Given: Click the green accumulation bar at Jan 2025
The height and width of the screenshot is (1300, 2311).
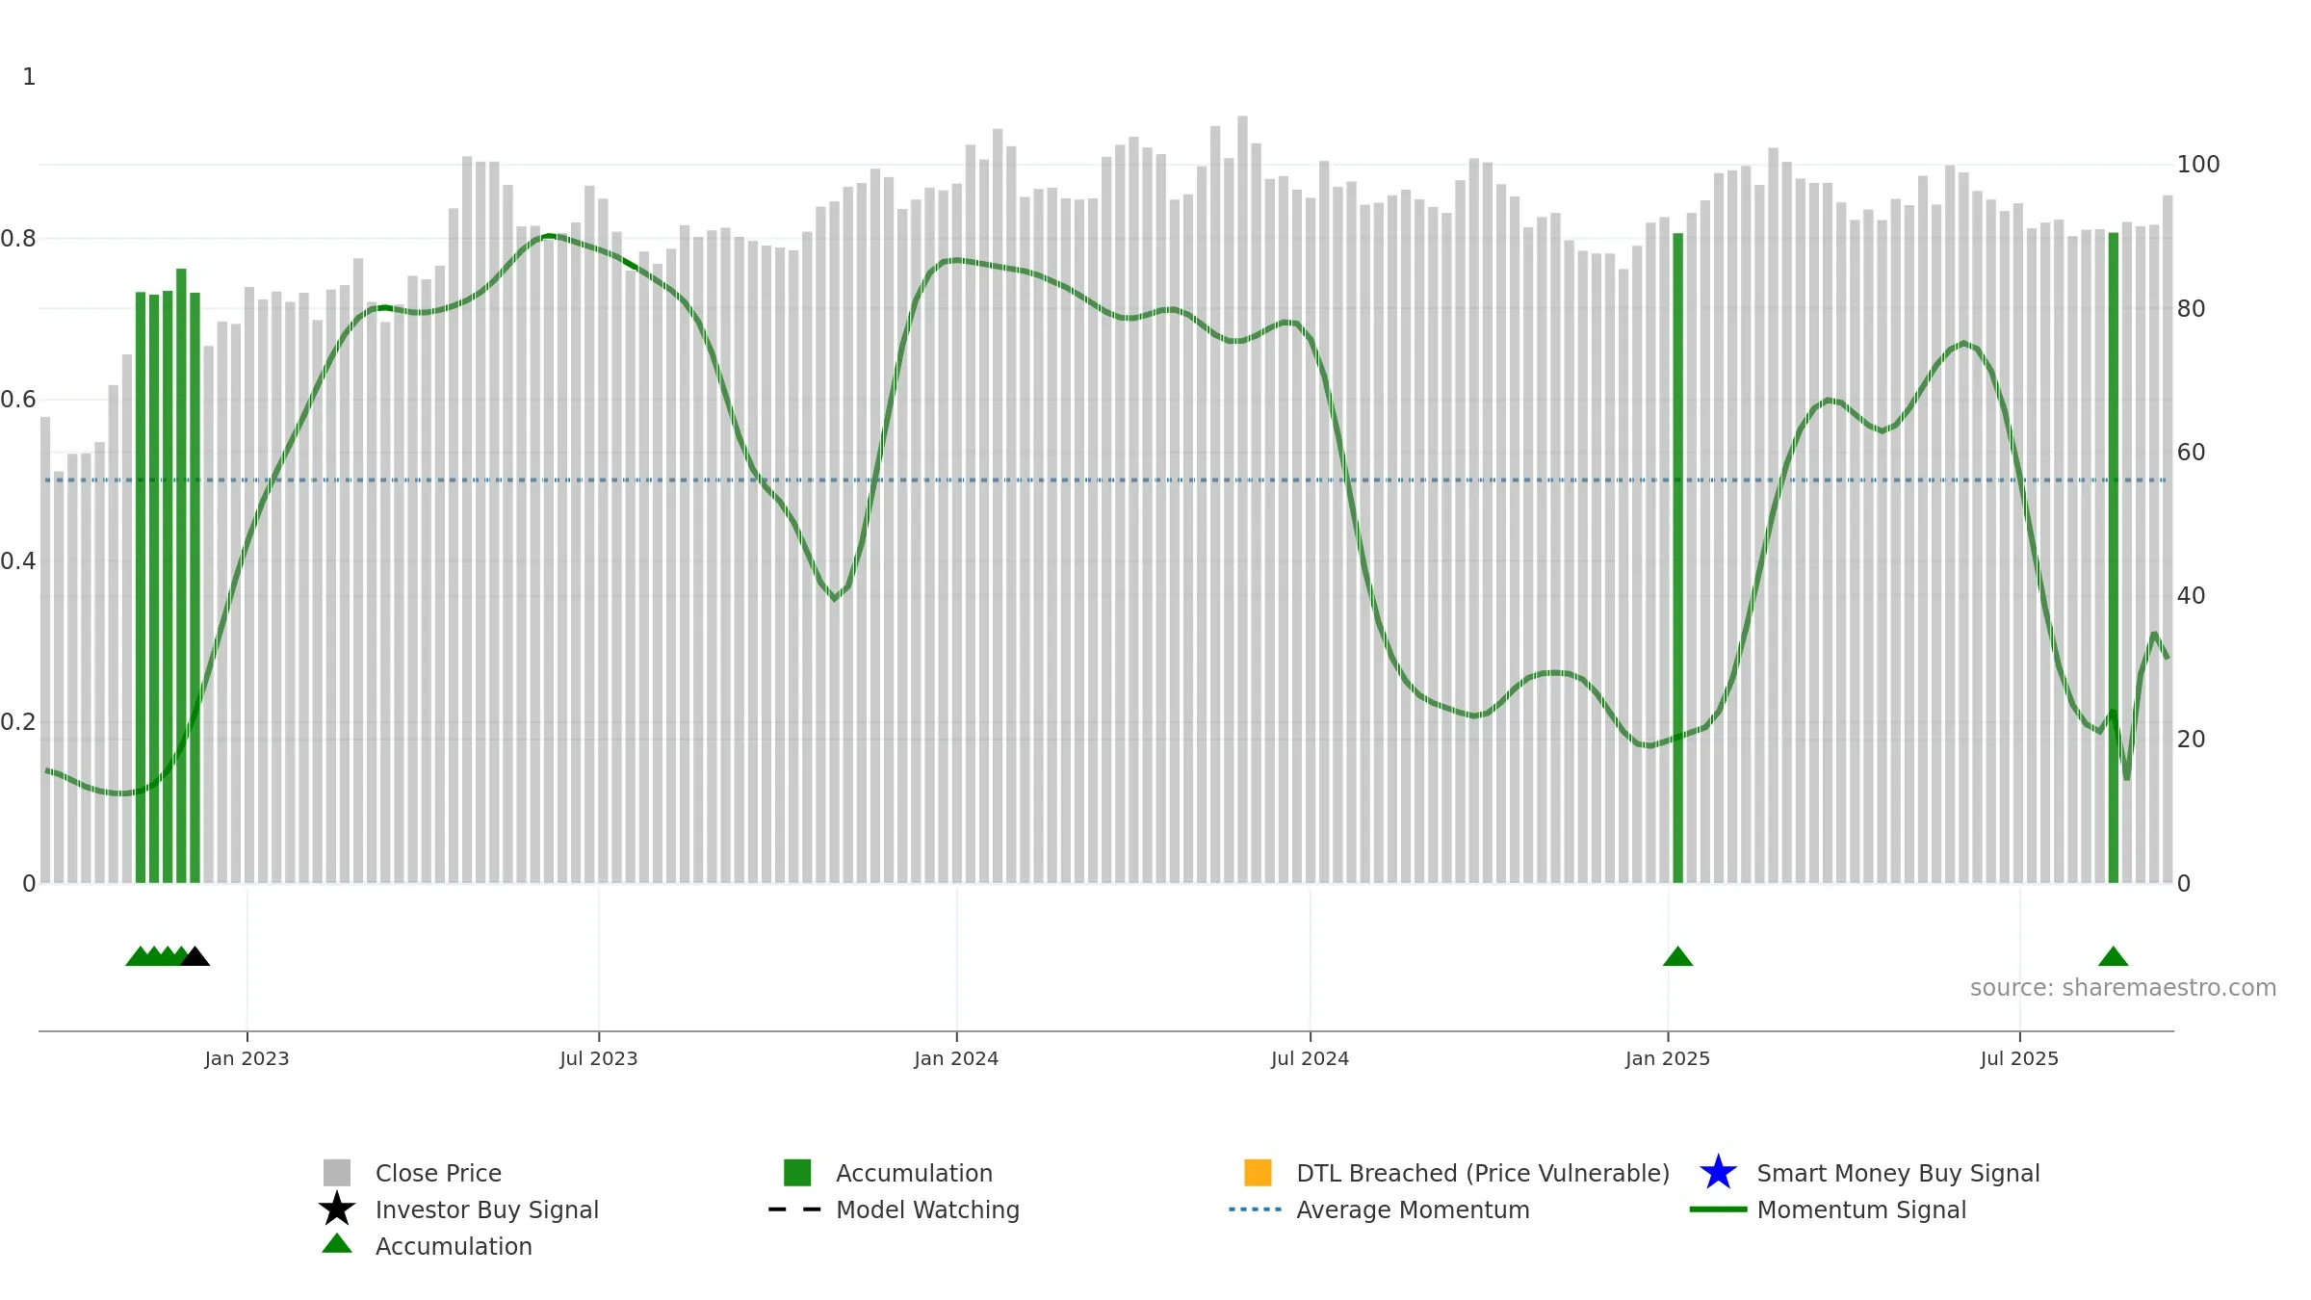Looking at the screenshot, I should coord(1677,558).
